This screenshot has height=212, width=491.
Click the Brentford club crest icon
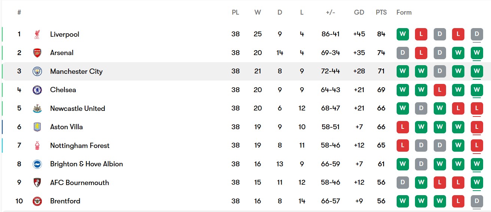pos(37,201)
